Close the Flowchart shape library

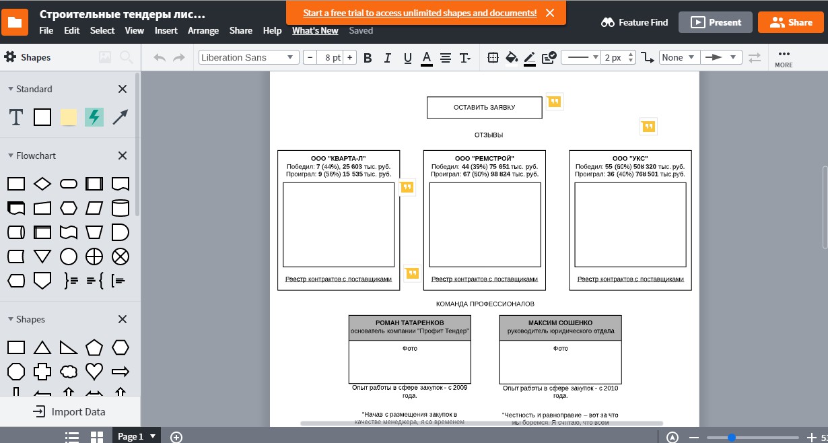coord(123,156)
